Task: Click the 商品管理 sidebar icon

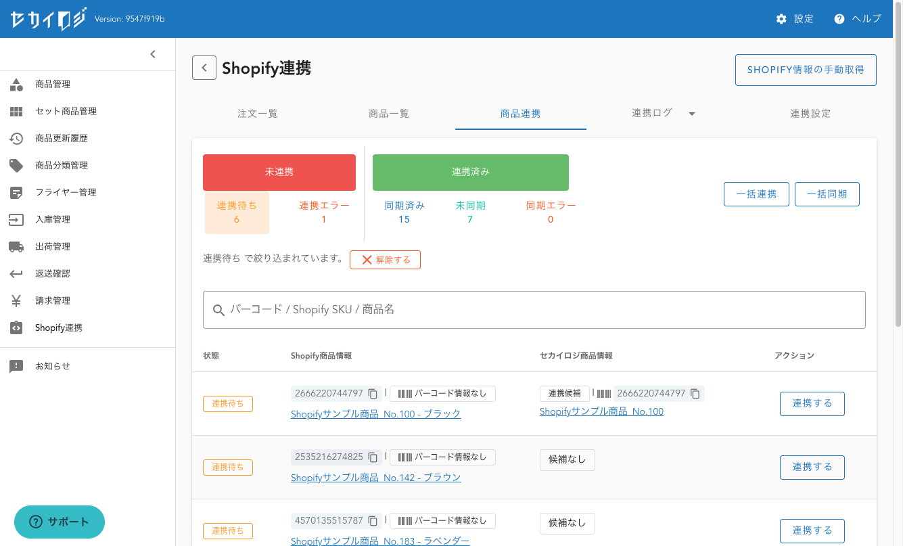Action: [x=16, y=85]
